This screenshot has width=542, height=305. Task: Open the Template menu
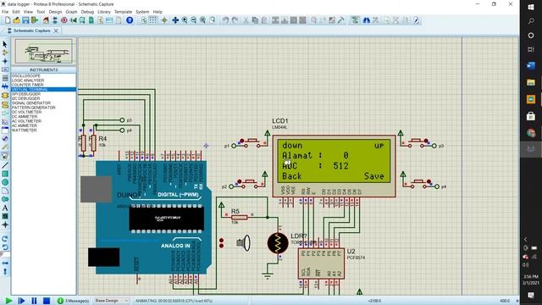(123, 12)
